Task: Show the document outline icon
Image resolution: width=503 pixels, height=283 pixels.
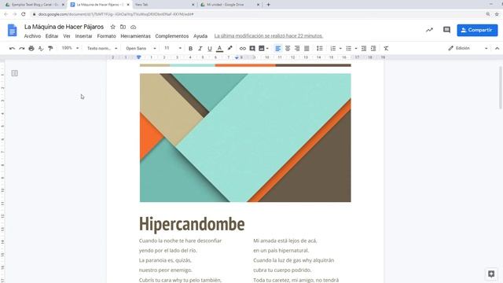Action: (14, 73)
